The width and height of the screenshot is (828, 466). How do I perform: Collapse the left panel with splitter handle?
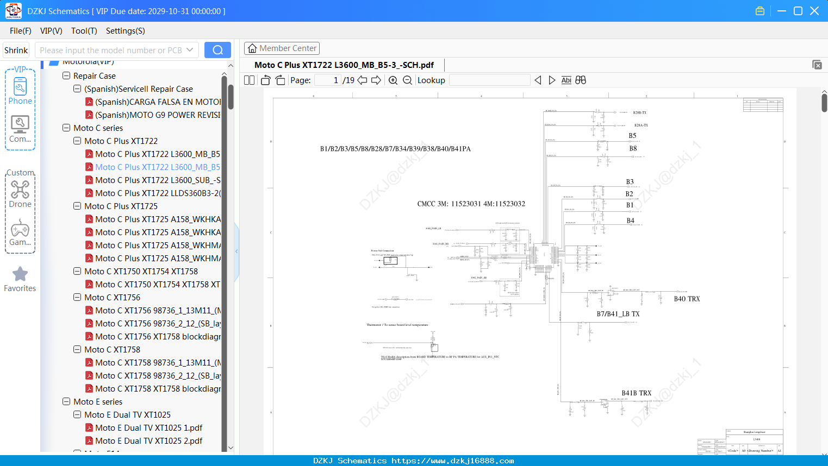[236, 251]
